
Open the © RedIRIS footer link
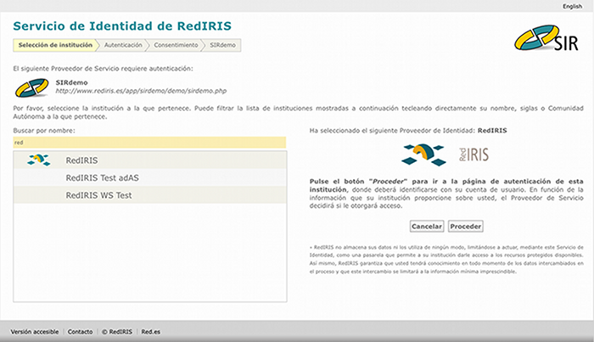click(117, 332)
